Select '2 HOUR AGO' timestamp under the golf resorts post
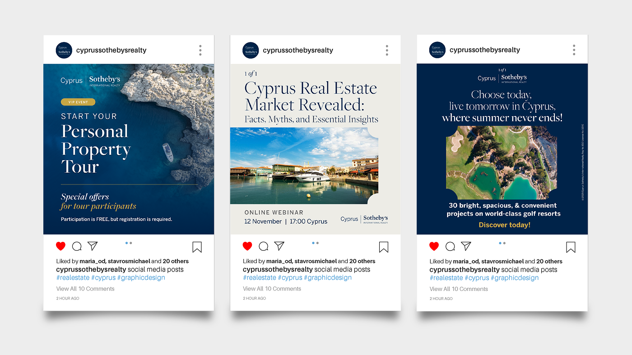 [x=441, y=299]
